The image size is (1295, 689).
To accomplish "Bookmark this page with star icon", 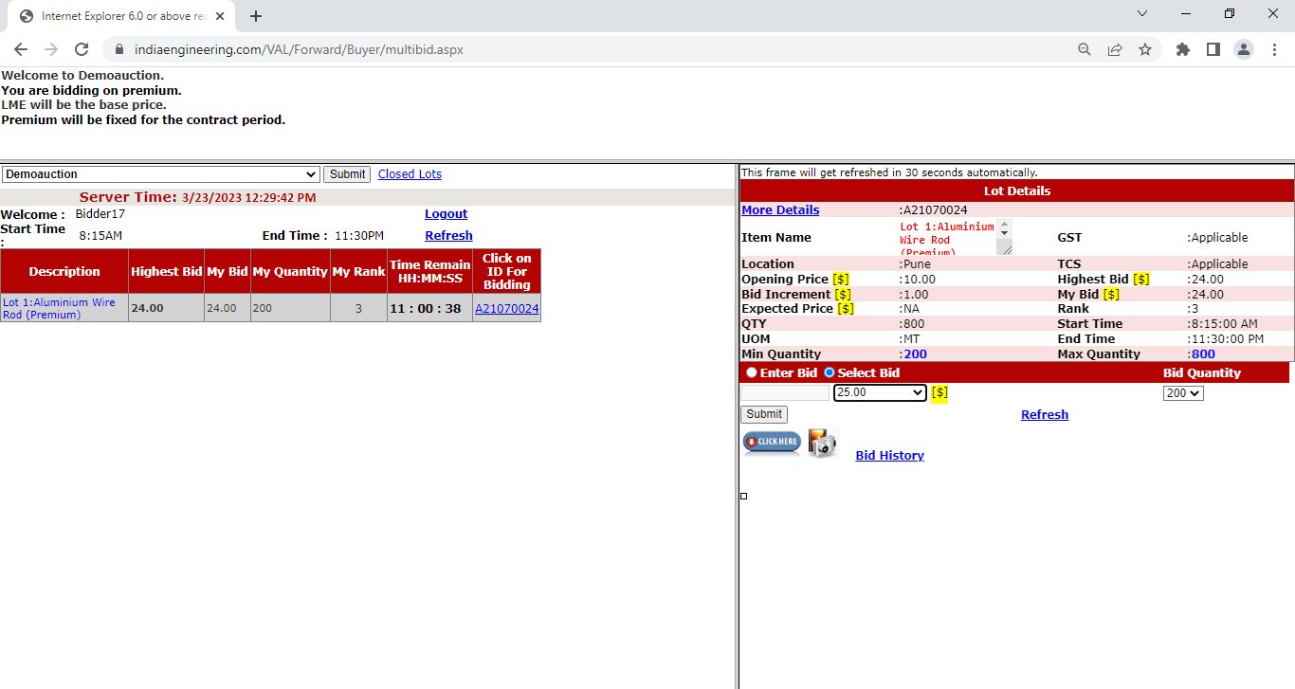I will [1145, 49].
